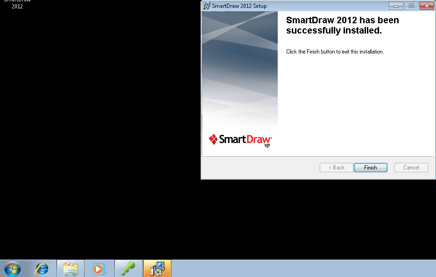This screenshot has height=277, width=436.
Task: Open Windows Explorer folder taskbar icon
Action: (x=70, y=269)
